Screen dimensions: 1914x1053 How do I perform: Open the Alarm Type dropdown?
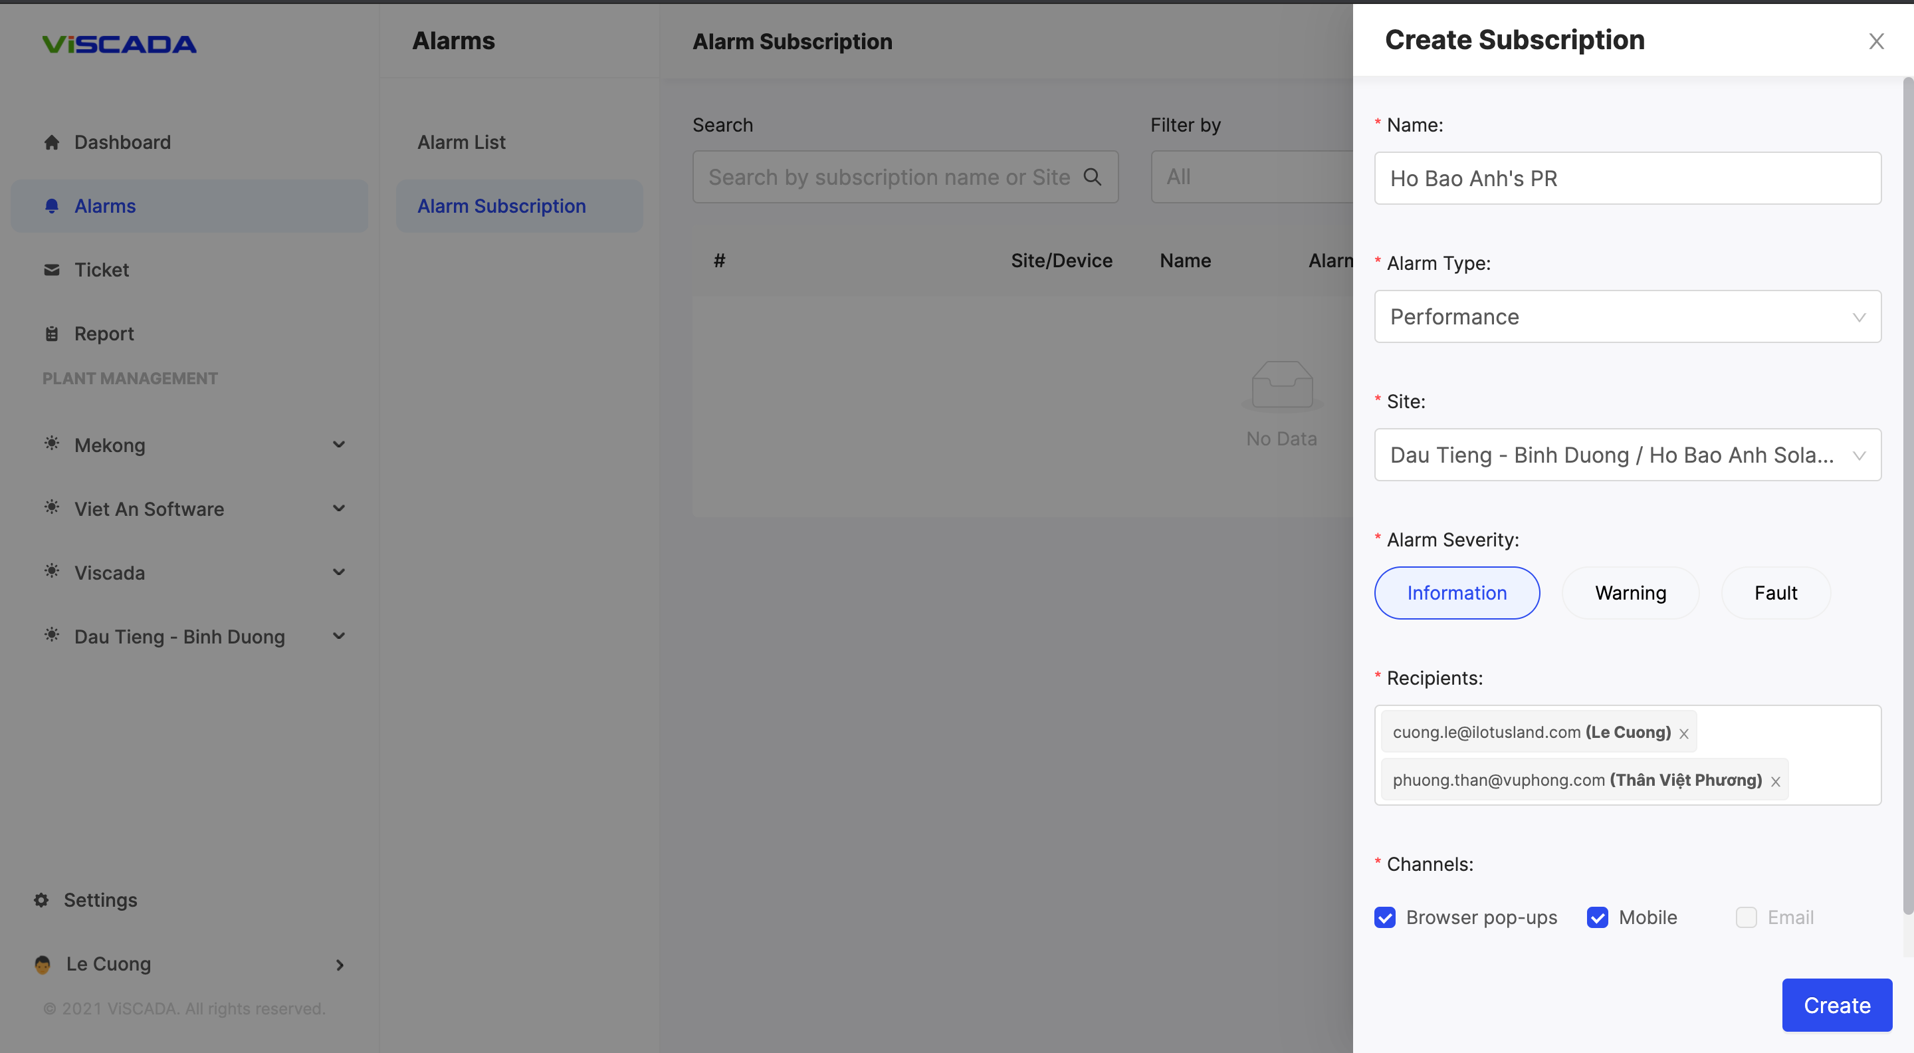click(1627, 316)
